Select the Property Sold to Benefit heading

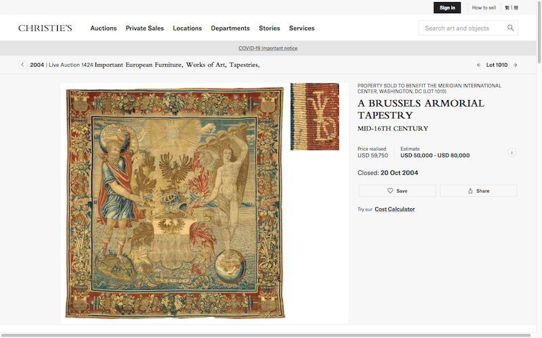pos(430,89)
